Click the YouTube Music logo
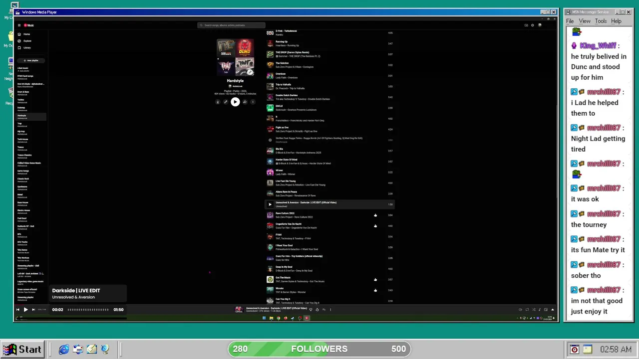639x359 pixels. tap(29, 25)
